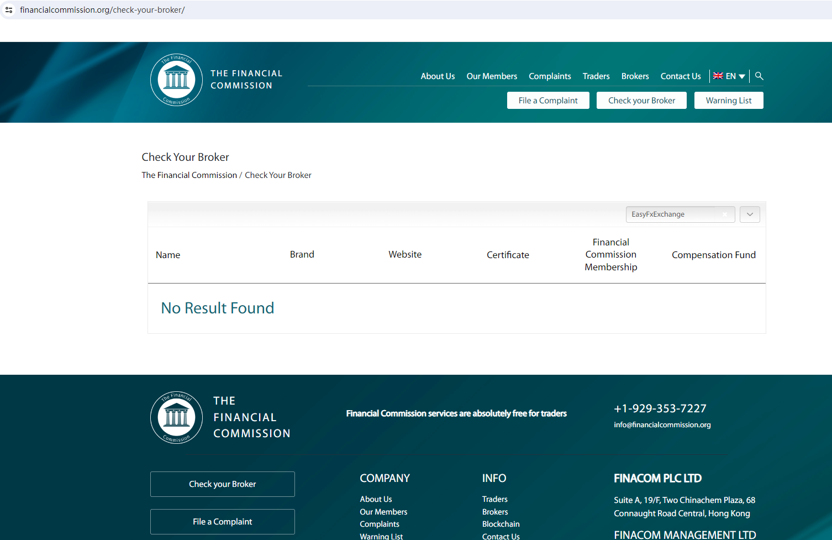
Task: Open the site info icon in address bar
Action: coord(9,10)
